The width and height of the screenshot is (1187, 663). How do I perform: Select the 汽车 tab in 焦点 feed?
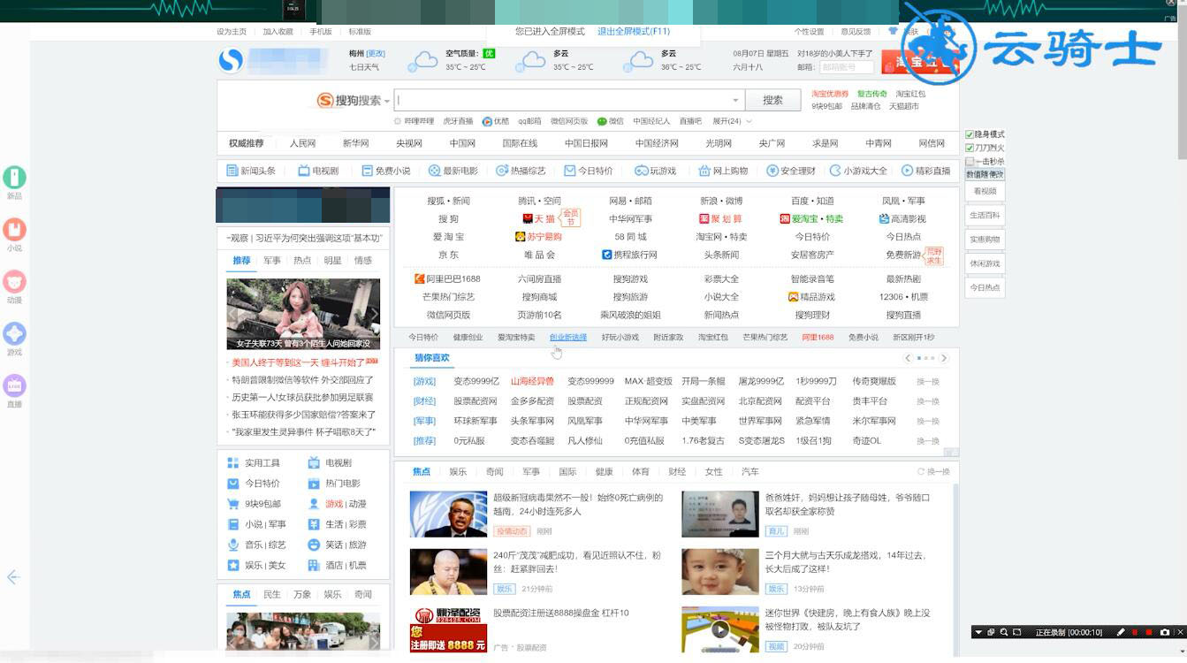click(x=750, y=472)
